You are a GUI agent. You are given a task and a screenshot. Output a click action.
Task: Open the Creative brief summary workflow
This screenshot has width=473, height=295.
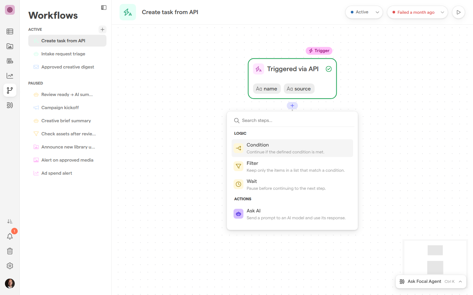[x=67, y=121]
